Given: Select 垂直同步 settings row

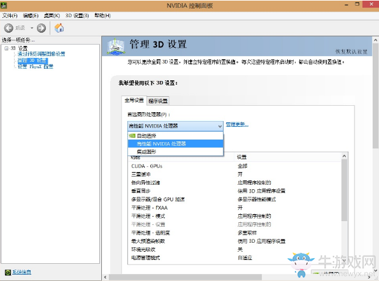Looking at the screenshot, I should pyautogui.click(x=234, y=191).
